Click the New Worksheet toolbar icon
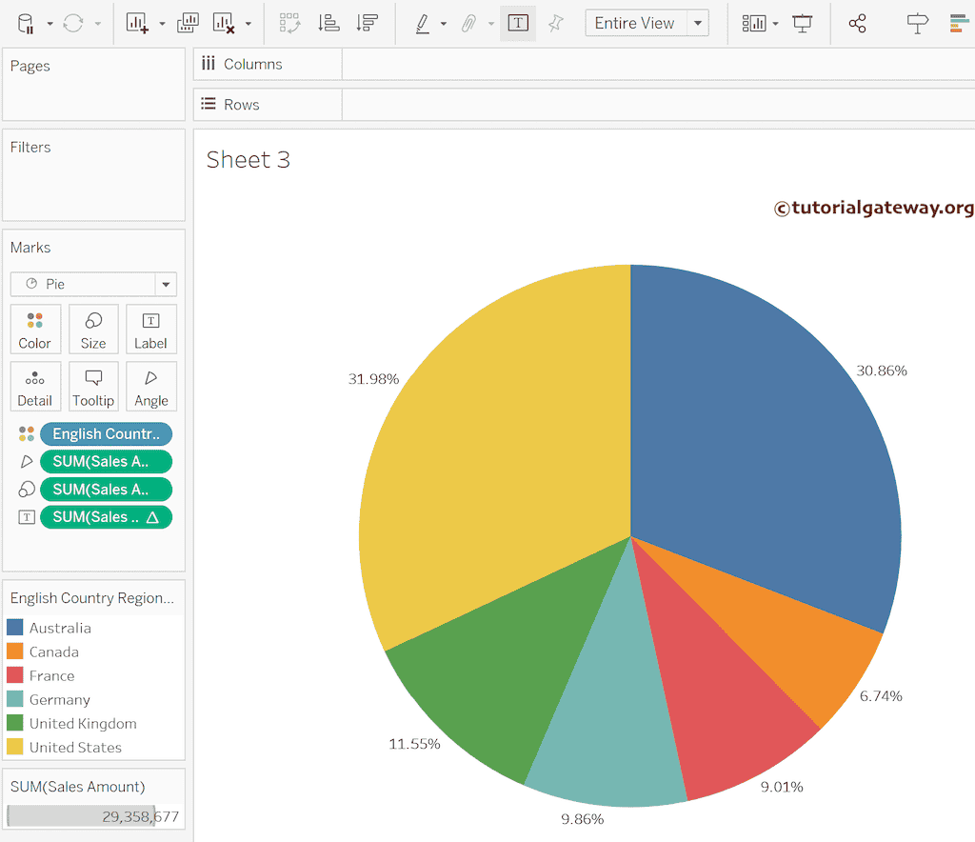The image size is (975, 842). click(137, 23)
